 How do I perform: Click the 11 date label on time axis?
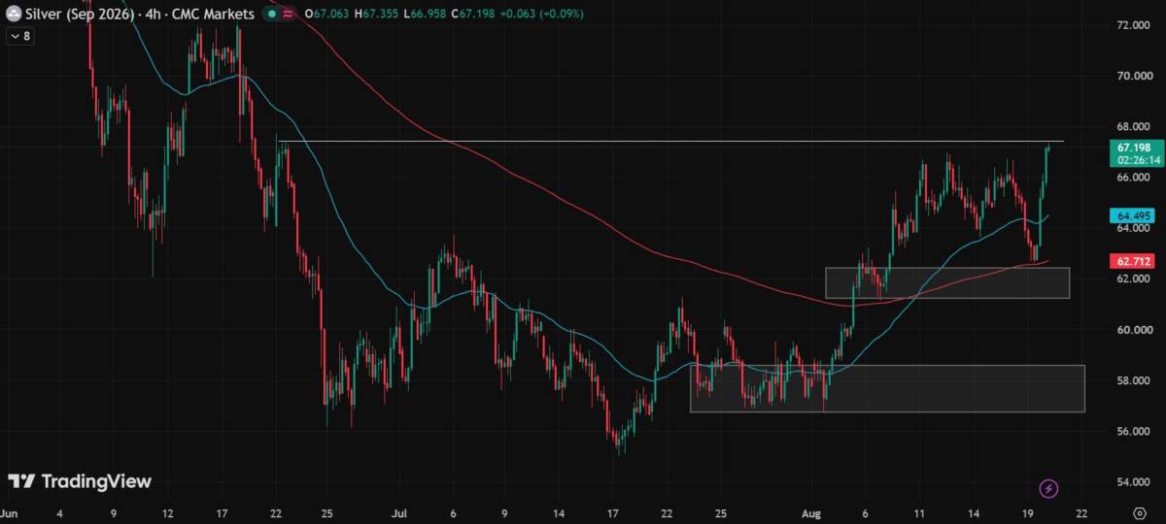(x=917, y=511)
